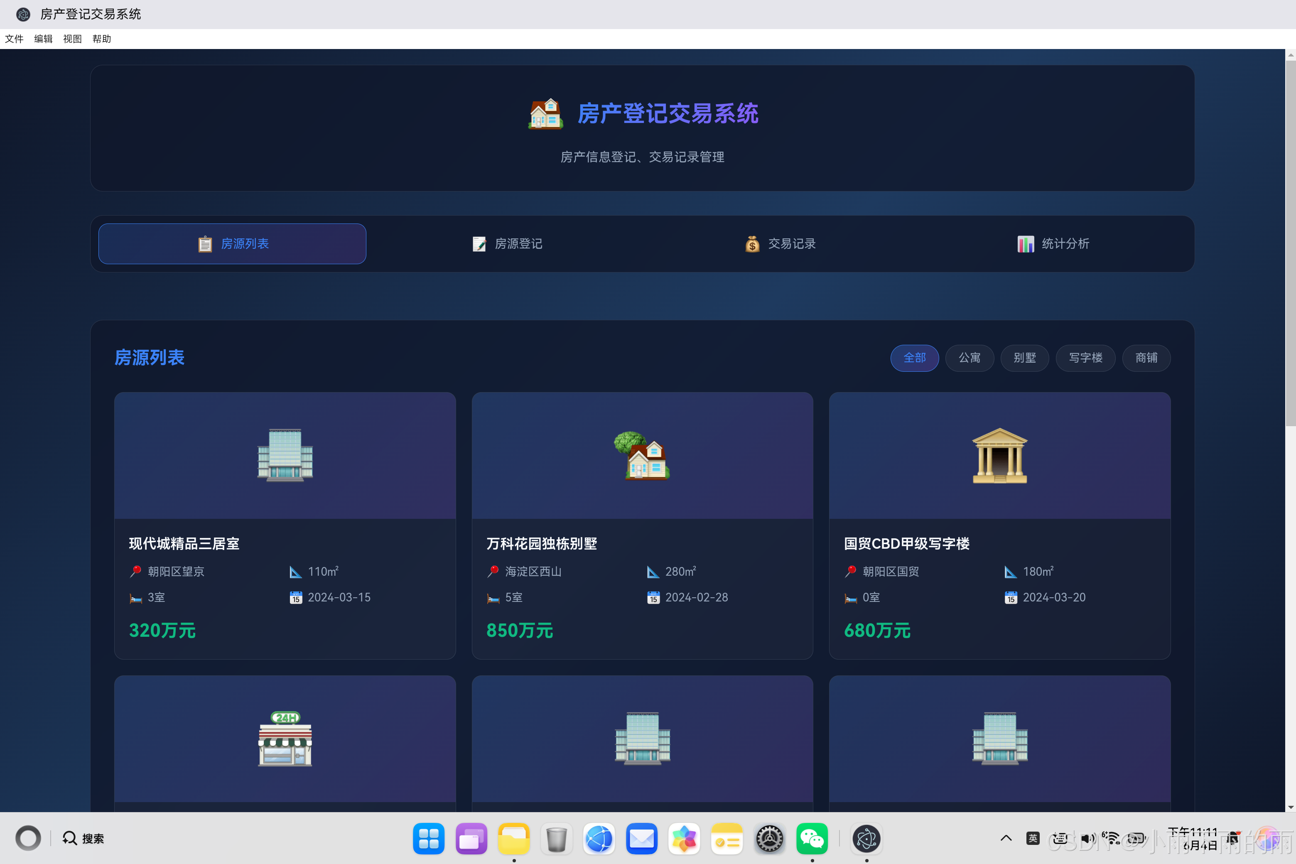
Task: Expand the system tray chevron
Action: pyautogui.click(x=1006, y=838)
